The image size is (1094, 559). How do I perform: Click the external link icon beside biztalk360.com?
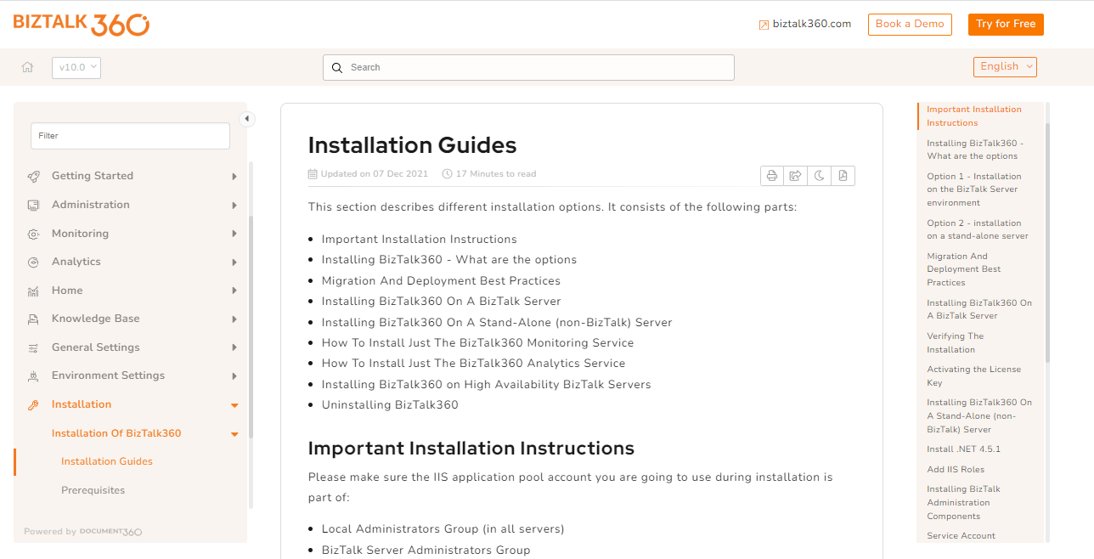764,25
